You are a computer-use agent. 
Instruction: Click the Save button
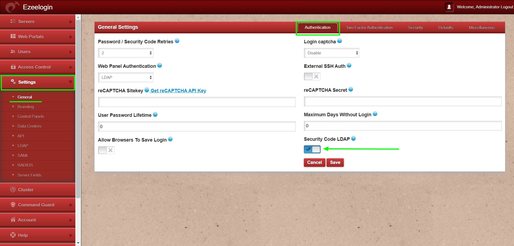335,162
